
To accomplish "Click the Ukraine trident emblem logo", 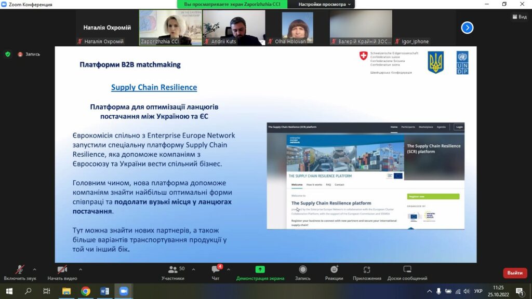I will (x=436, y=62).
